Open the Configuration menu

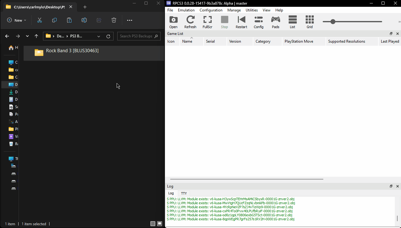[211, 10]
